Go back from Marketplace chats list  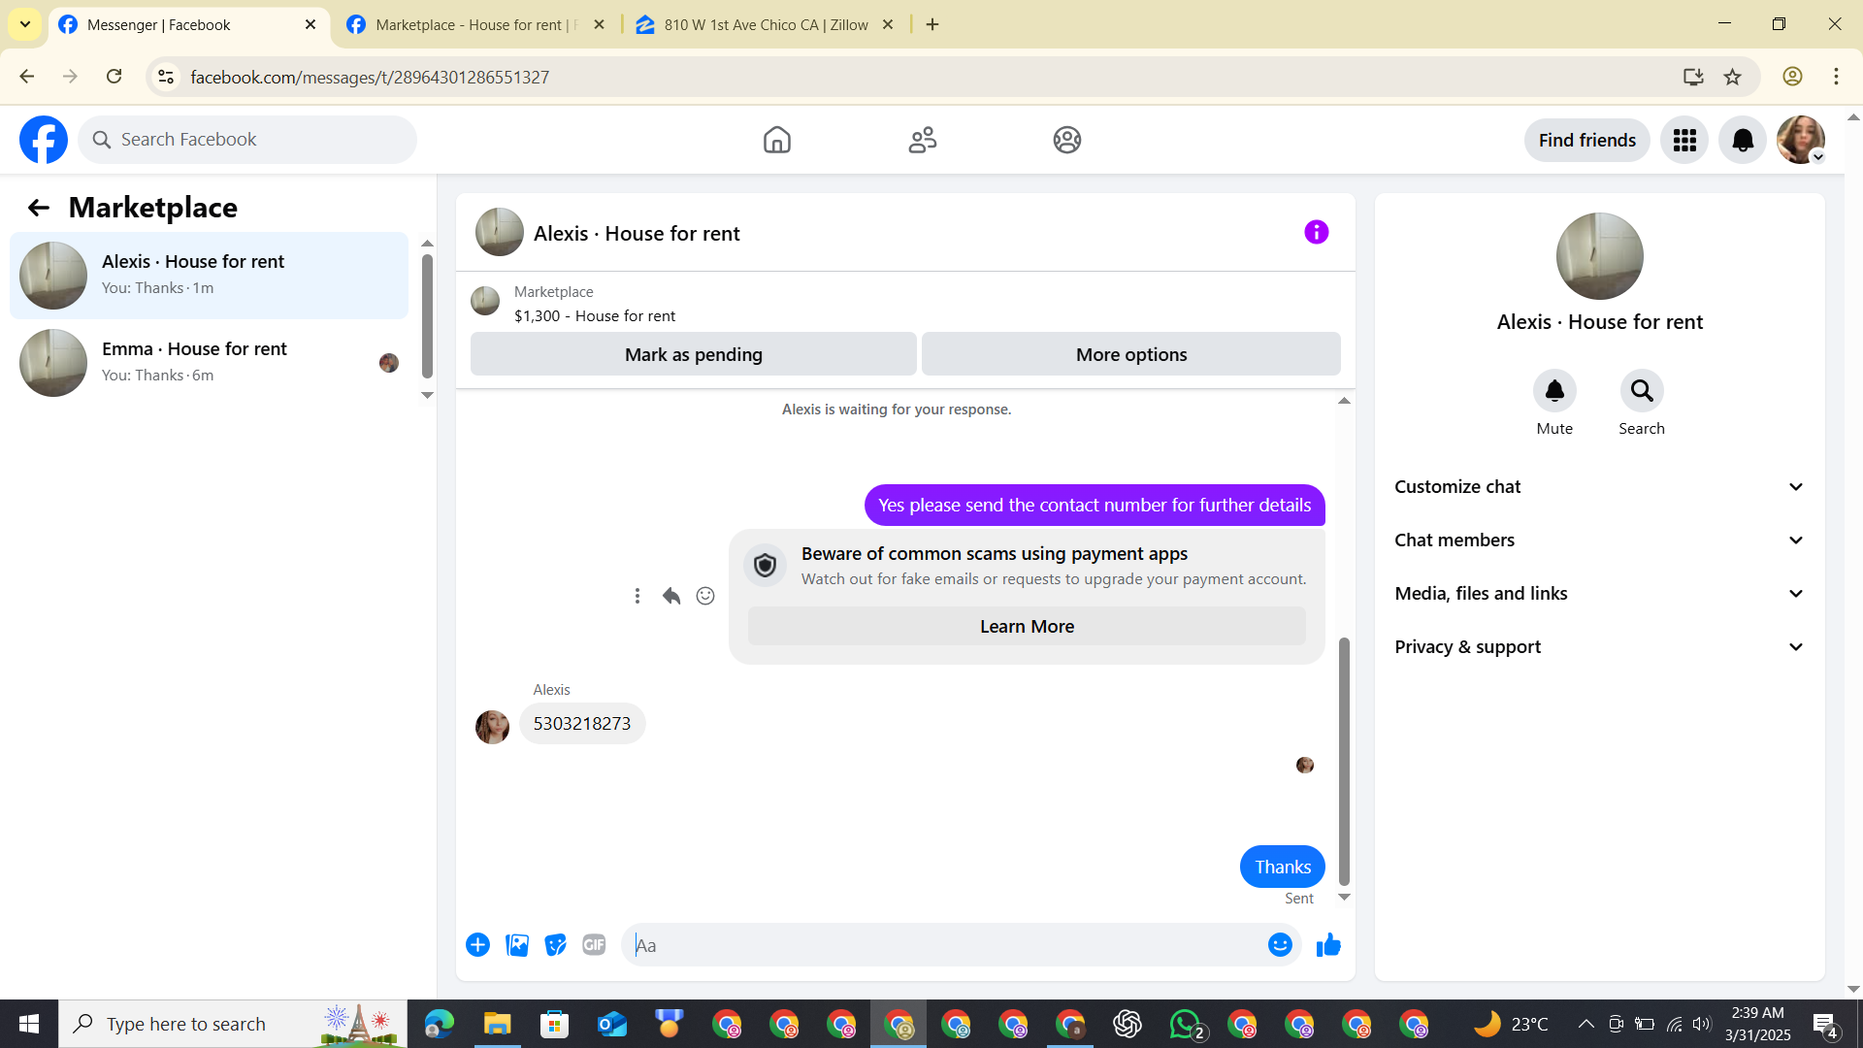point(38,208)
